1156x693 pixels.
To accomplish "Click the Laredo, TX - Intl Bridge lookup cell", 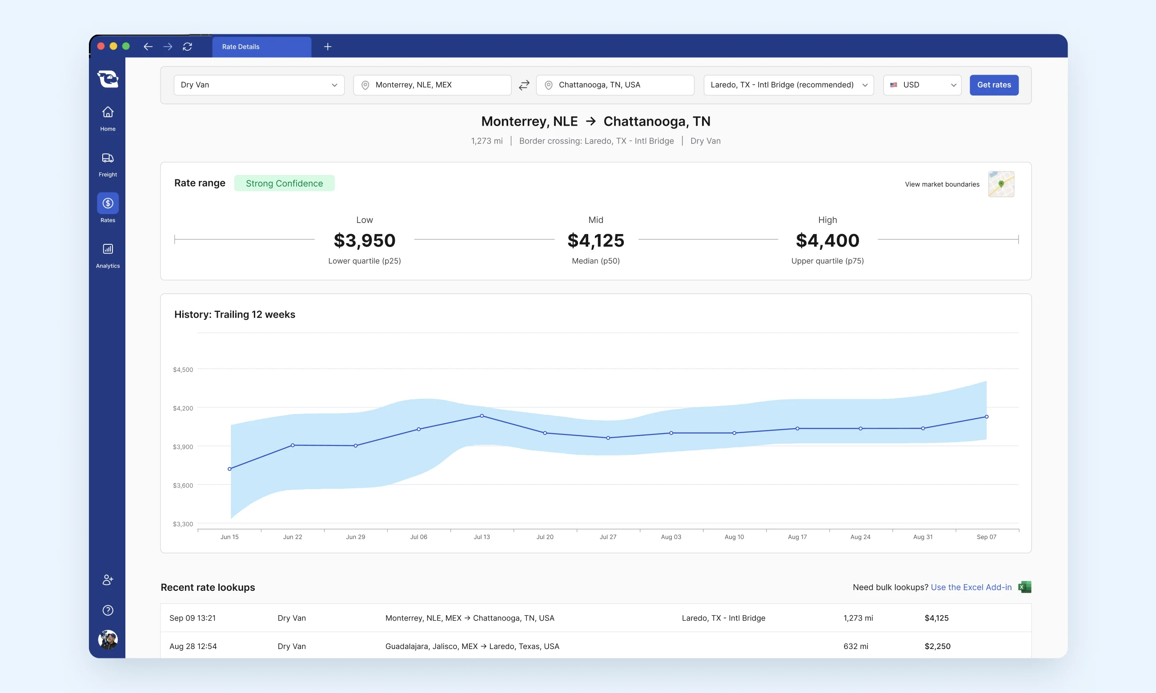I will [x=723, y=618].
